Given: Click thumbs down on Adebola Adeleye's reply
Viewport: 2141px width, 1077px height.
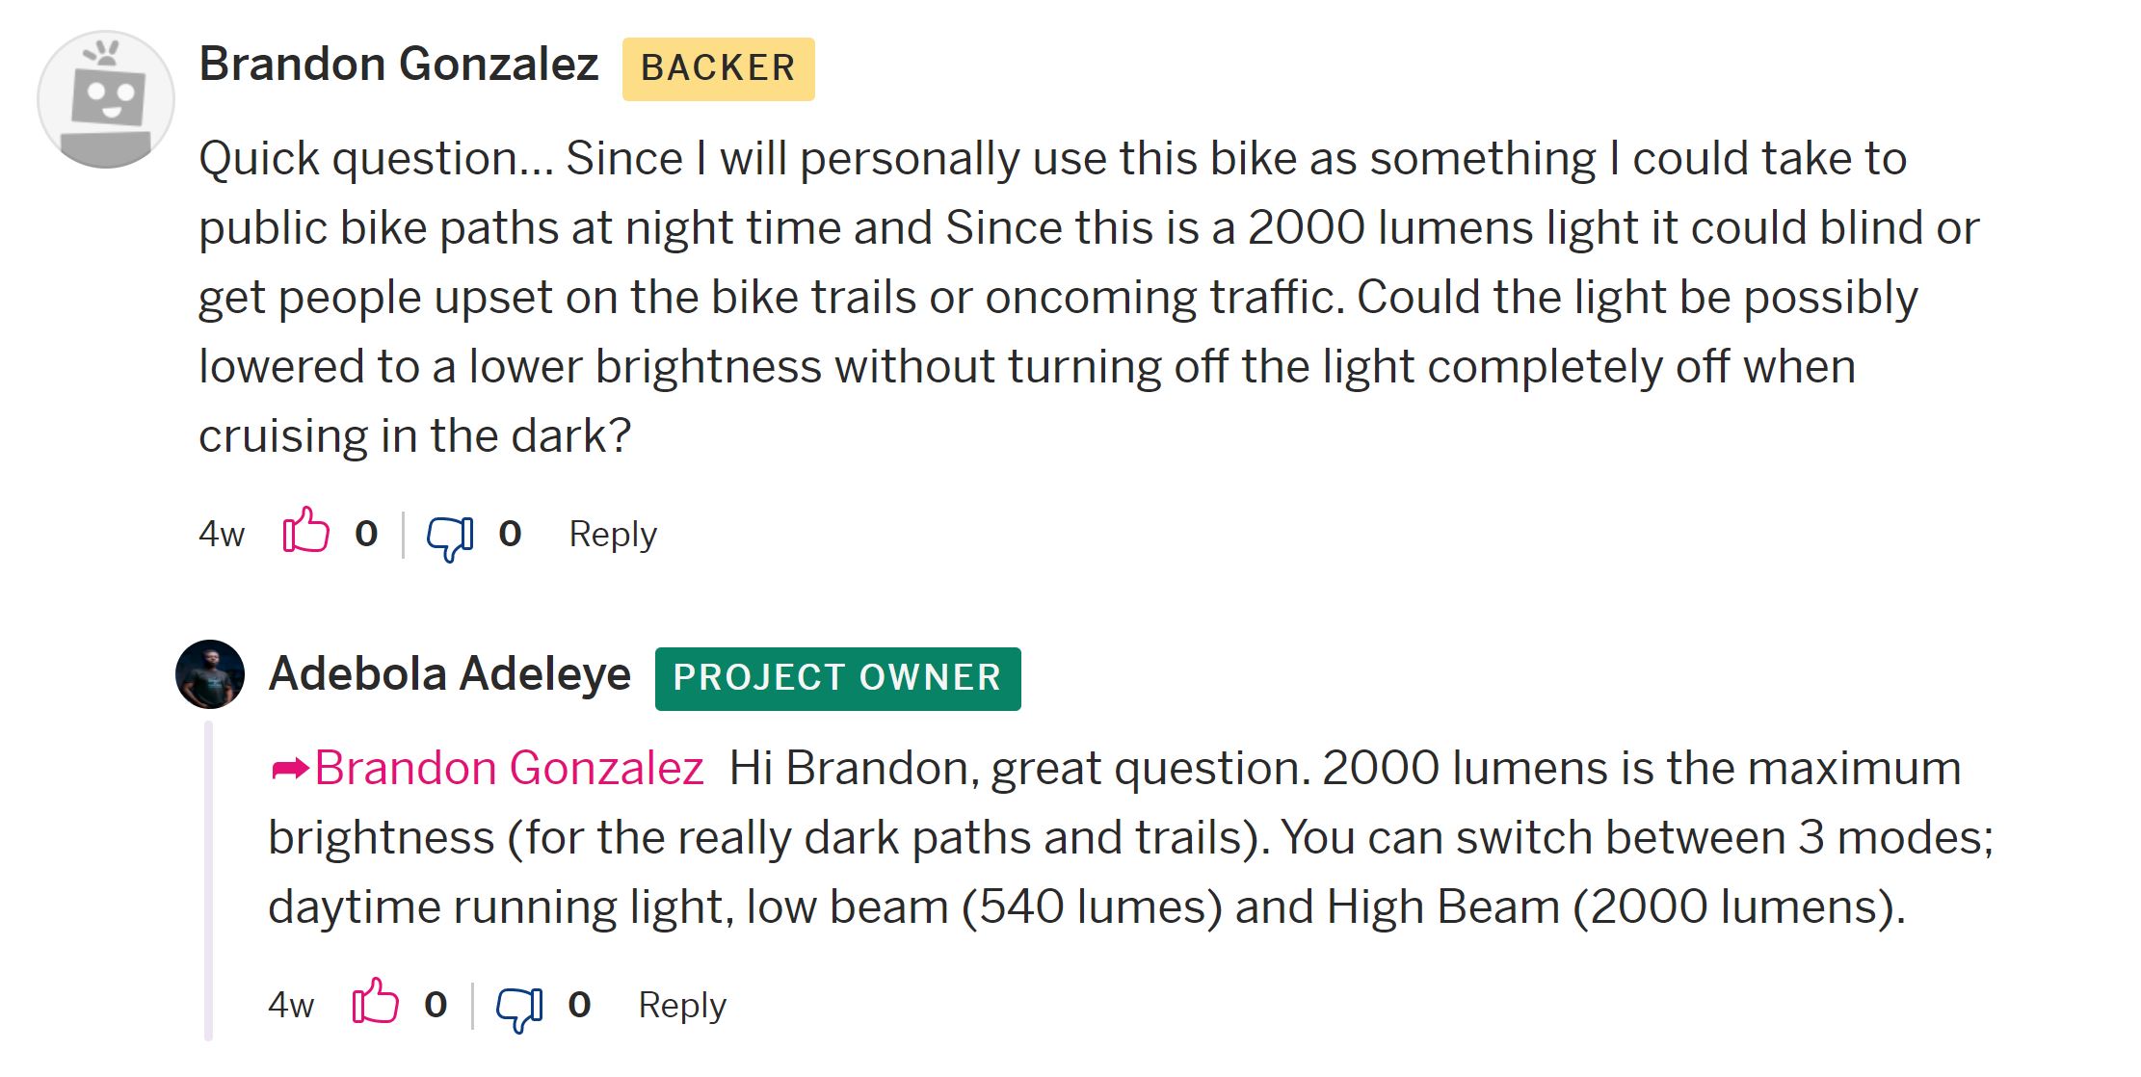Looking at the screenshot, I should [519, 1010].
